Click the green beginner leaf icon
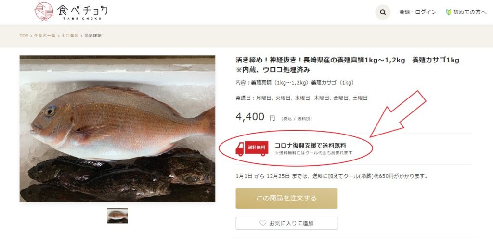Image resolution: width=493 pixels, height=246 pixels. click(449, 12)
